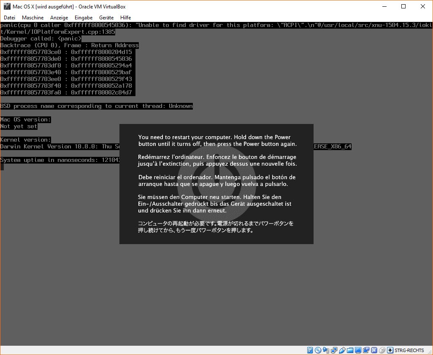Screen dimensions: 433x355
Task: Click the Spanish 'Debe reiniciar el ordenador' message
Action: (x=217, y=180)
